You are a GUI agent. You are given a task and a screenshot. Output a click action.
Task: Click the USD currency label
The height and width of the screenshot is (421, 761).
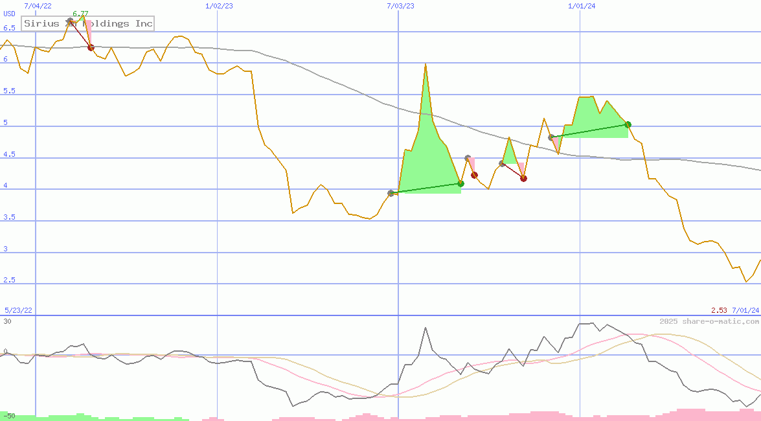(9, 14)
